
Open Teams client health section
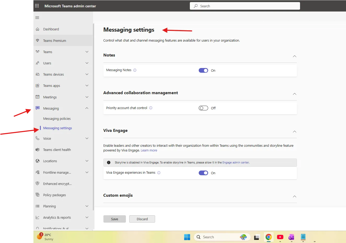(x=57, y=150)
